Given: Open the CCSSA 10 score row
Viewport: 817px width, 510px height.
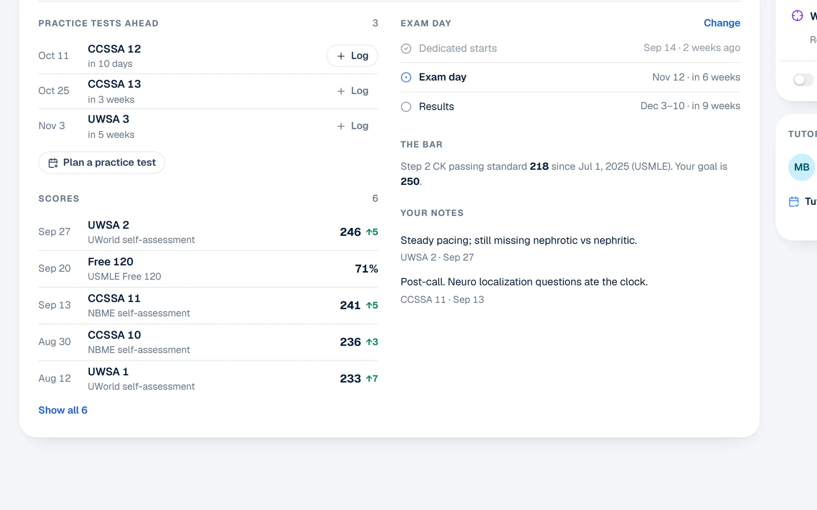Looking at the screenshot, I should tap(208, 342).
